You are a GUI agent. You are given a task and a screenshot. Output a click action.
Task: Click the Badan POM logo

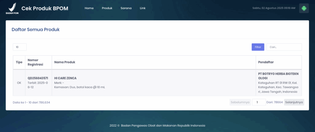tap(12, 8)
